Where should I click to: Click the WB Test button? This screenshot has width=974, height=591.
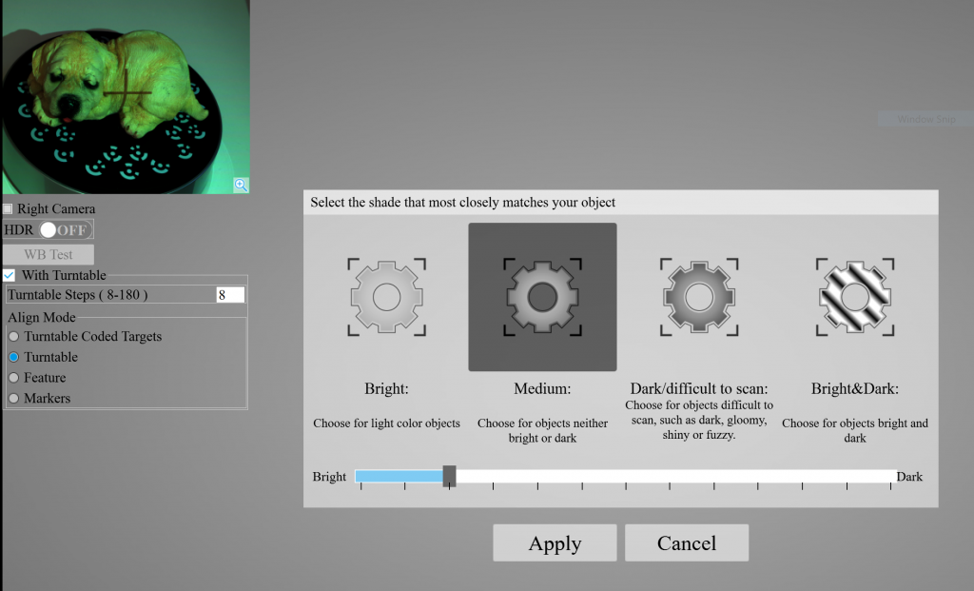point(48,254)
